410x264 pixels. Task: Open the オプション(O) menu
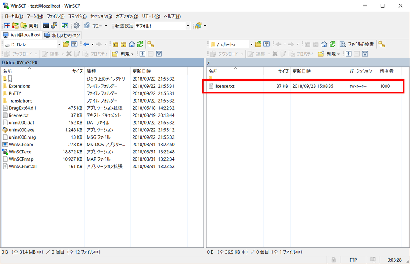[127, 16]
